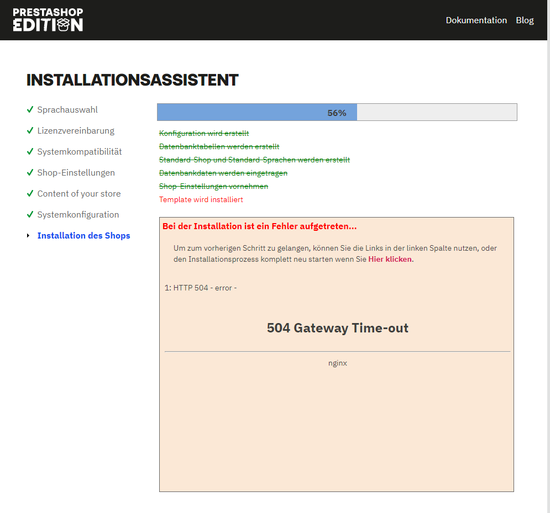Click 'Hier klicken' to restart installation
The width and height of the screenshot is (550, 513).
coord(390,260)
